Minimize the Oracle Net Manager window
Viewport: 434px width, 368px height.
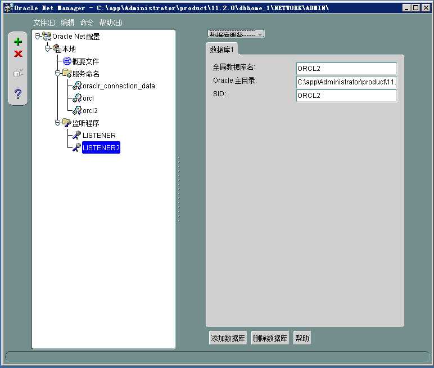click(x=406, y=8)
